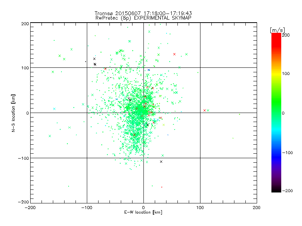The height and width of the screenshot is (226, 302).
Task: Click the colorbar tick label "-100"
Action: coord(288,153)
